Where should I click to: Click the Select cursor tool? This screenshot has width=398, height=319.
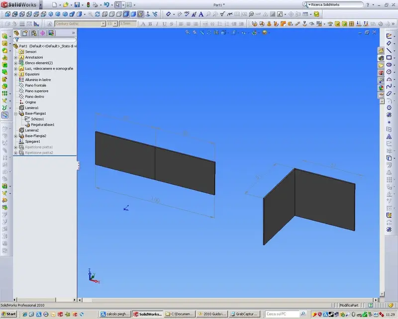117,4
